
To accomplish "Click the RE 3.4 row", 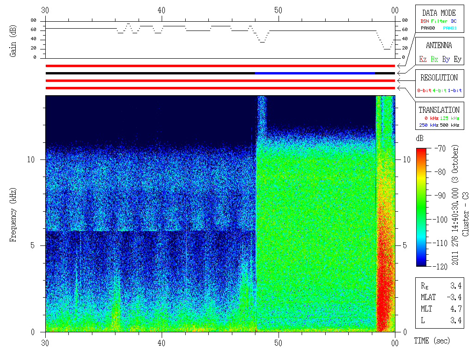I will point(441,286).
